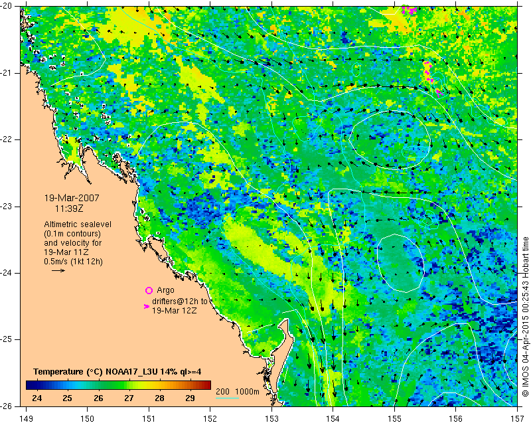The width and height of the screenshot is (531, 425).
Task: Click the latitude axis label -23
Action: click(6, 207)
